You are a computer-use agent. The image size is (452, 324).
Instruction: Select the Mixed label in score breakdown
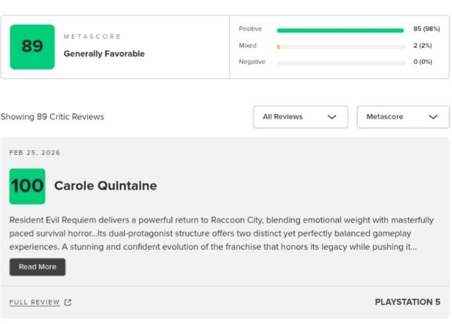pos(248,45)
